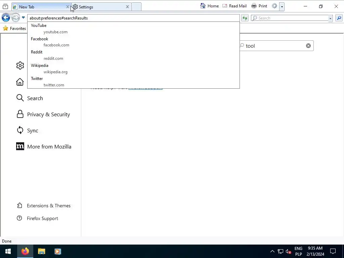Click the muted volume tray icon
Screen dimensions: 344x258
click(288, 251)
